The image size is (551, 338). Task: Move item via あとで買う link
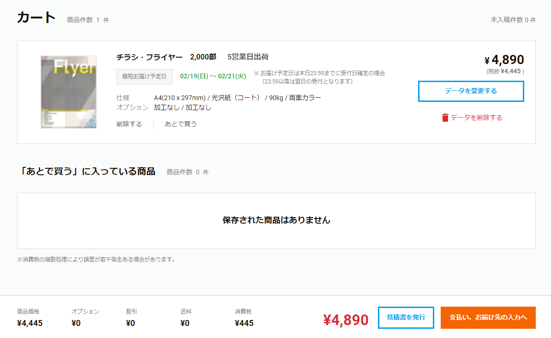click(x=181, y=124)
